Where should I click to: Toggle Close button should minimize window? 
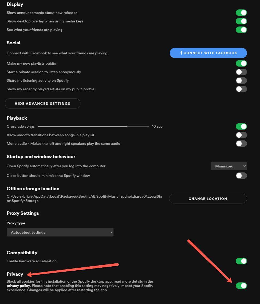tap(241, 176)
